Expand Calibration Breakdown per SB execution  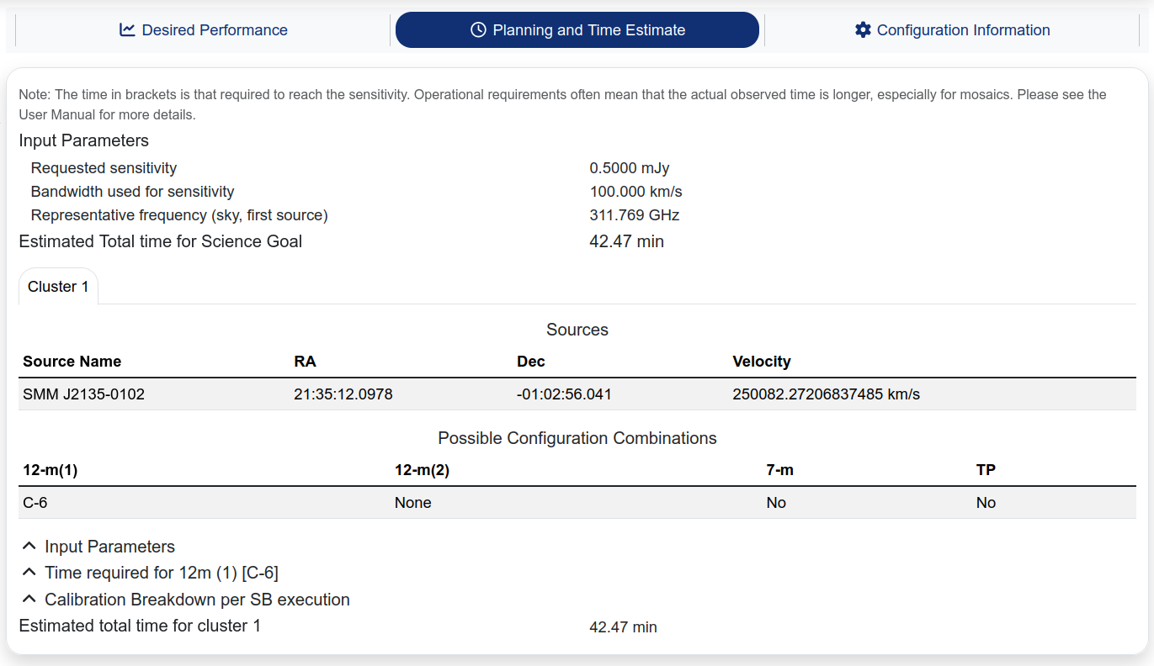coord(197,600)
